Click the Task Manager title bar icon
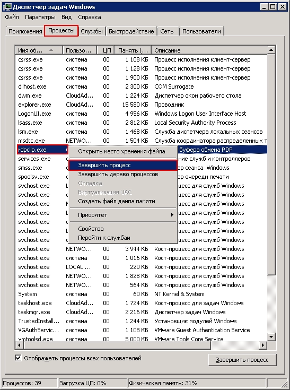This screenshot has width=290, height=390. 7,7
